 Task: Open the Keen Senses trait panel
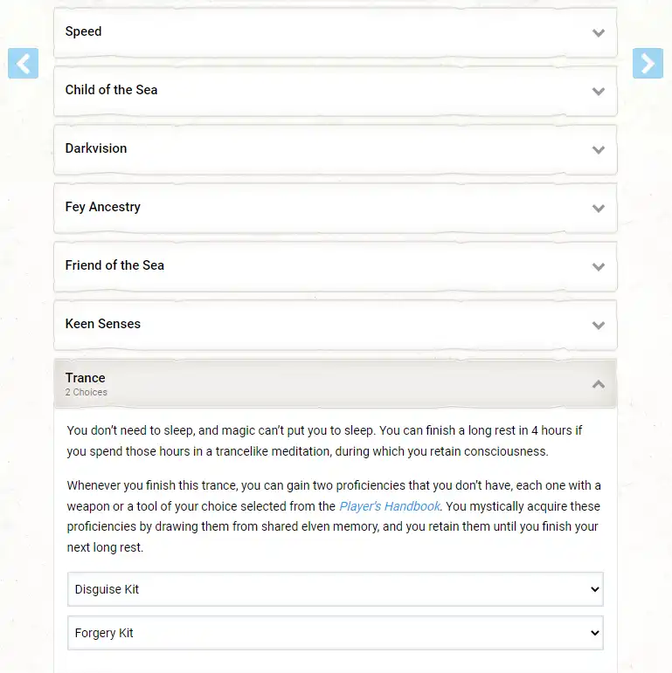tap(336, 325)
